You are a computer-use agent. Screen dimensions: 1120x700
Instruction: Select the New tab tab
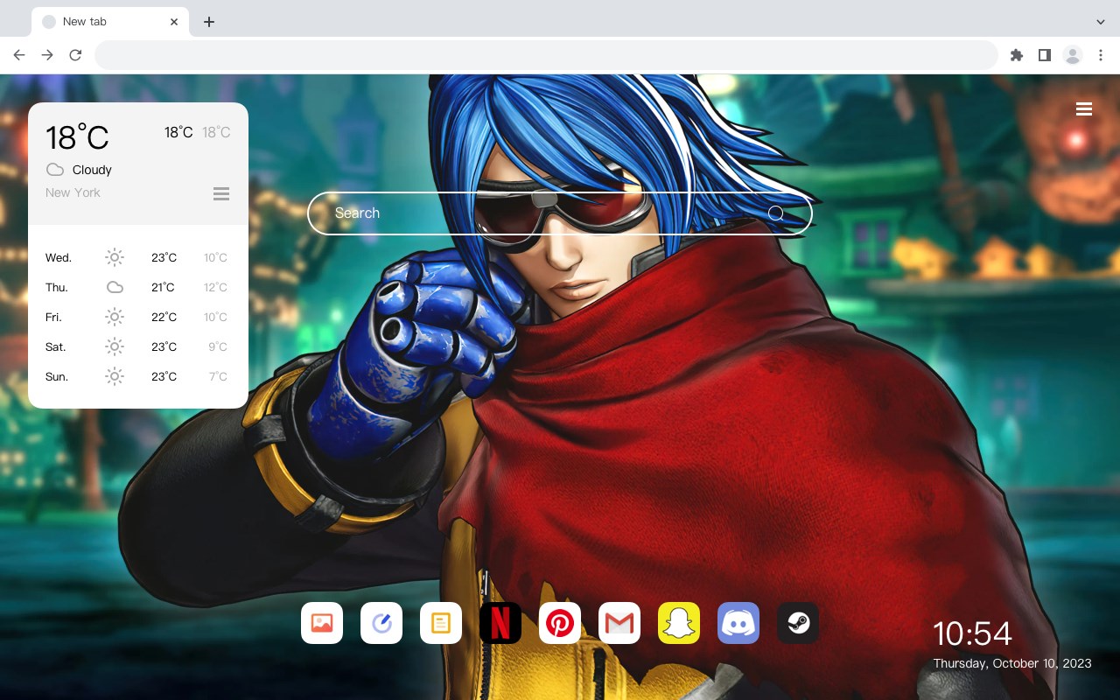(x=110, y=21)
